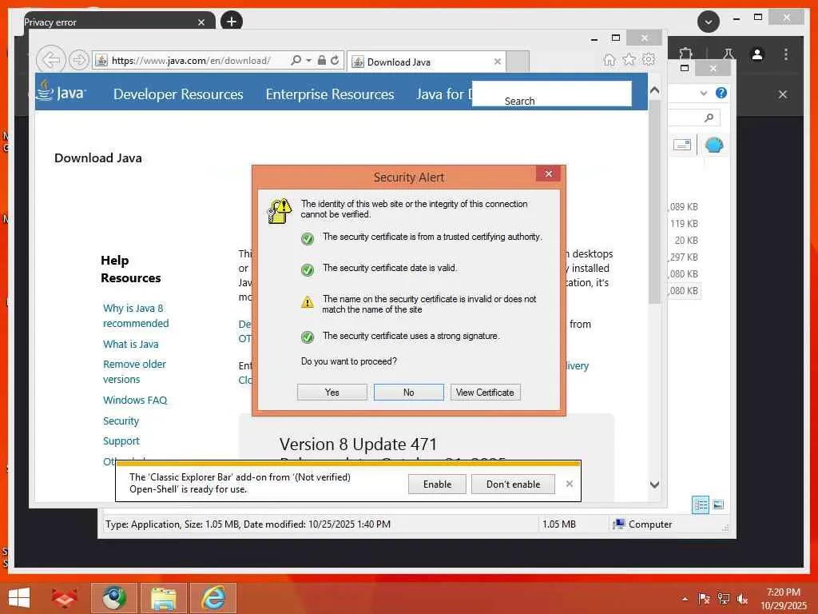Open Internet Explorer Favorites star
The width and height of the screenshot is (818, 614).
pos(629,59)
